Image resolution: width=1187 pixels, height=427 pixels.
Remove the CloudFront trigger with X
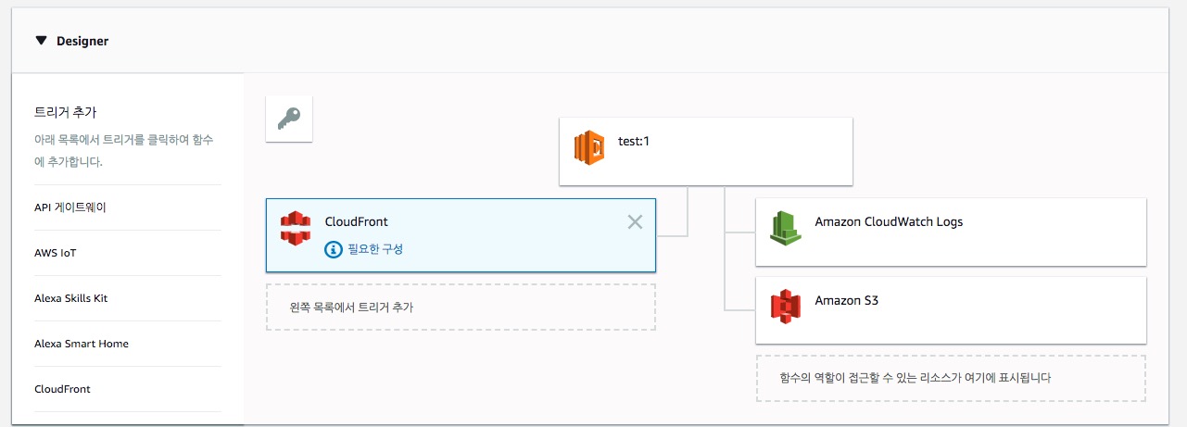(635, 221)
